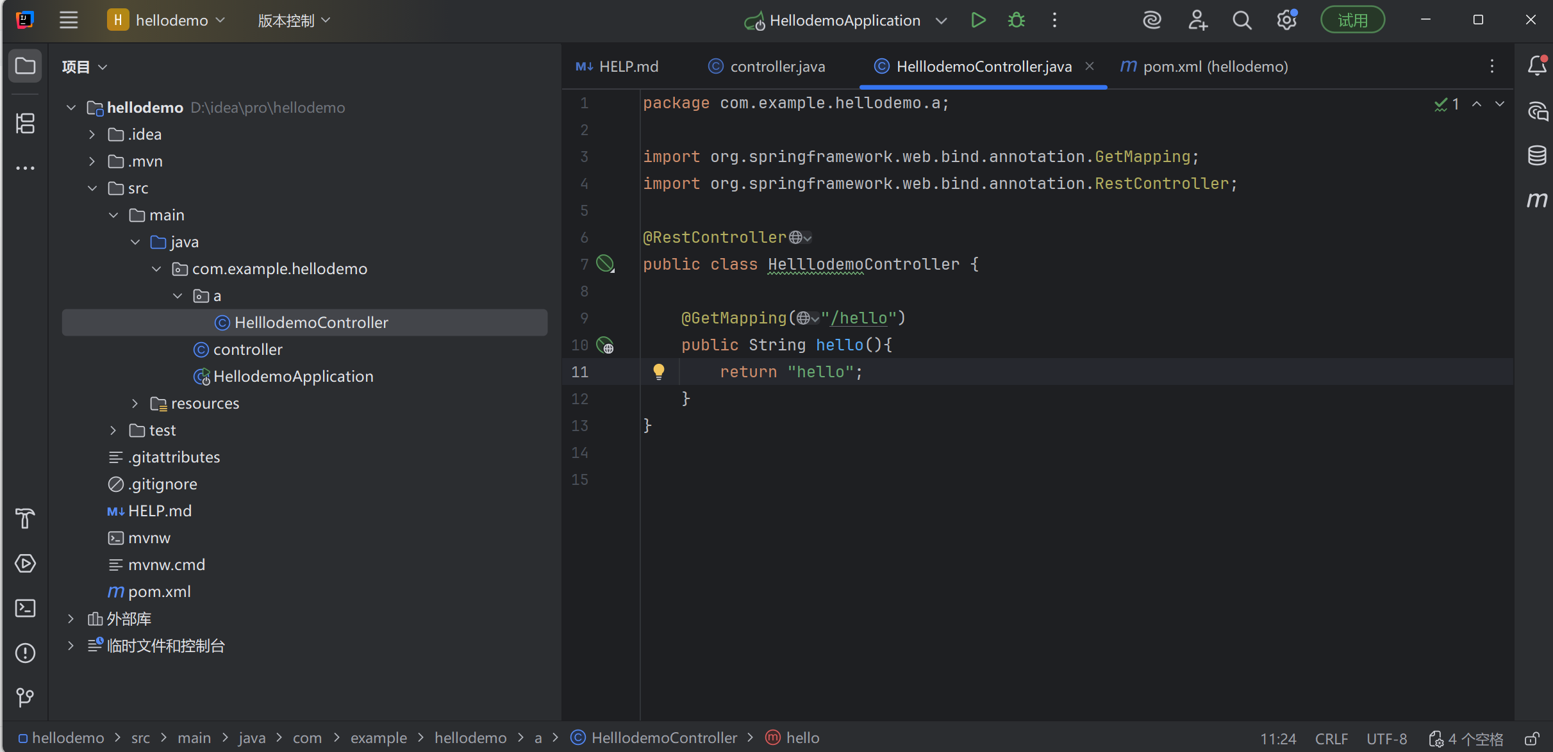Collapse the hellodemo project root node

tap(71, 108)
